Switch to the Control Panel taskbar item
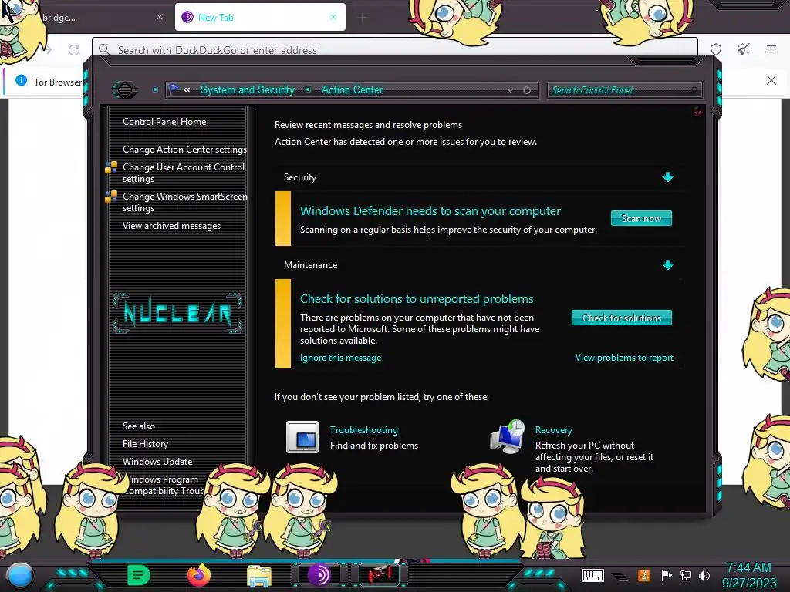790x592 pixels. [x=380, y=575]
